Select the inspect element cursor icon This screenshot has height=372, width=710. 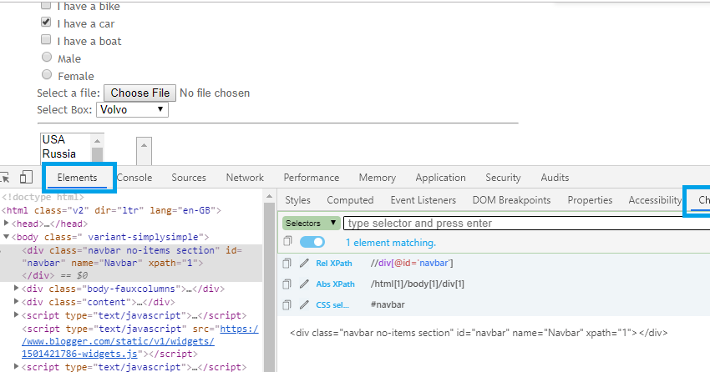point(4,178)
